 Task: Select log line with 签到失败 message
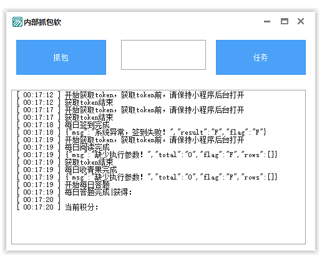(x=142, y=132)
